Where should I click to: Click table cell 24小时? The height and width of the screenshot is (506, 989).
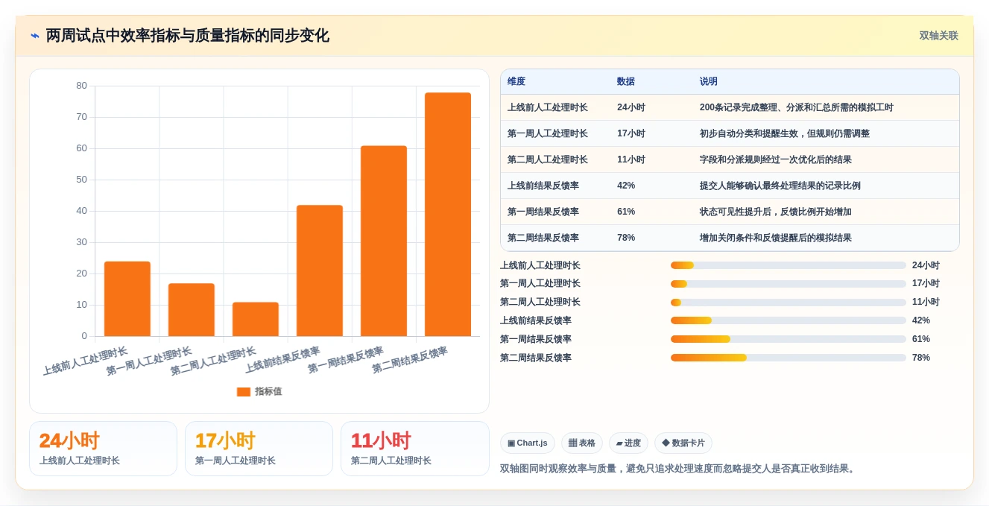[631, 107]
